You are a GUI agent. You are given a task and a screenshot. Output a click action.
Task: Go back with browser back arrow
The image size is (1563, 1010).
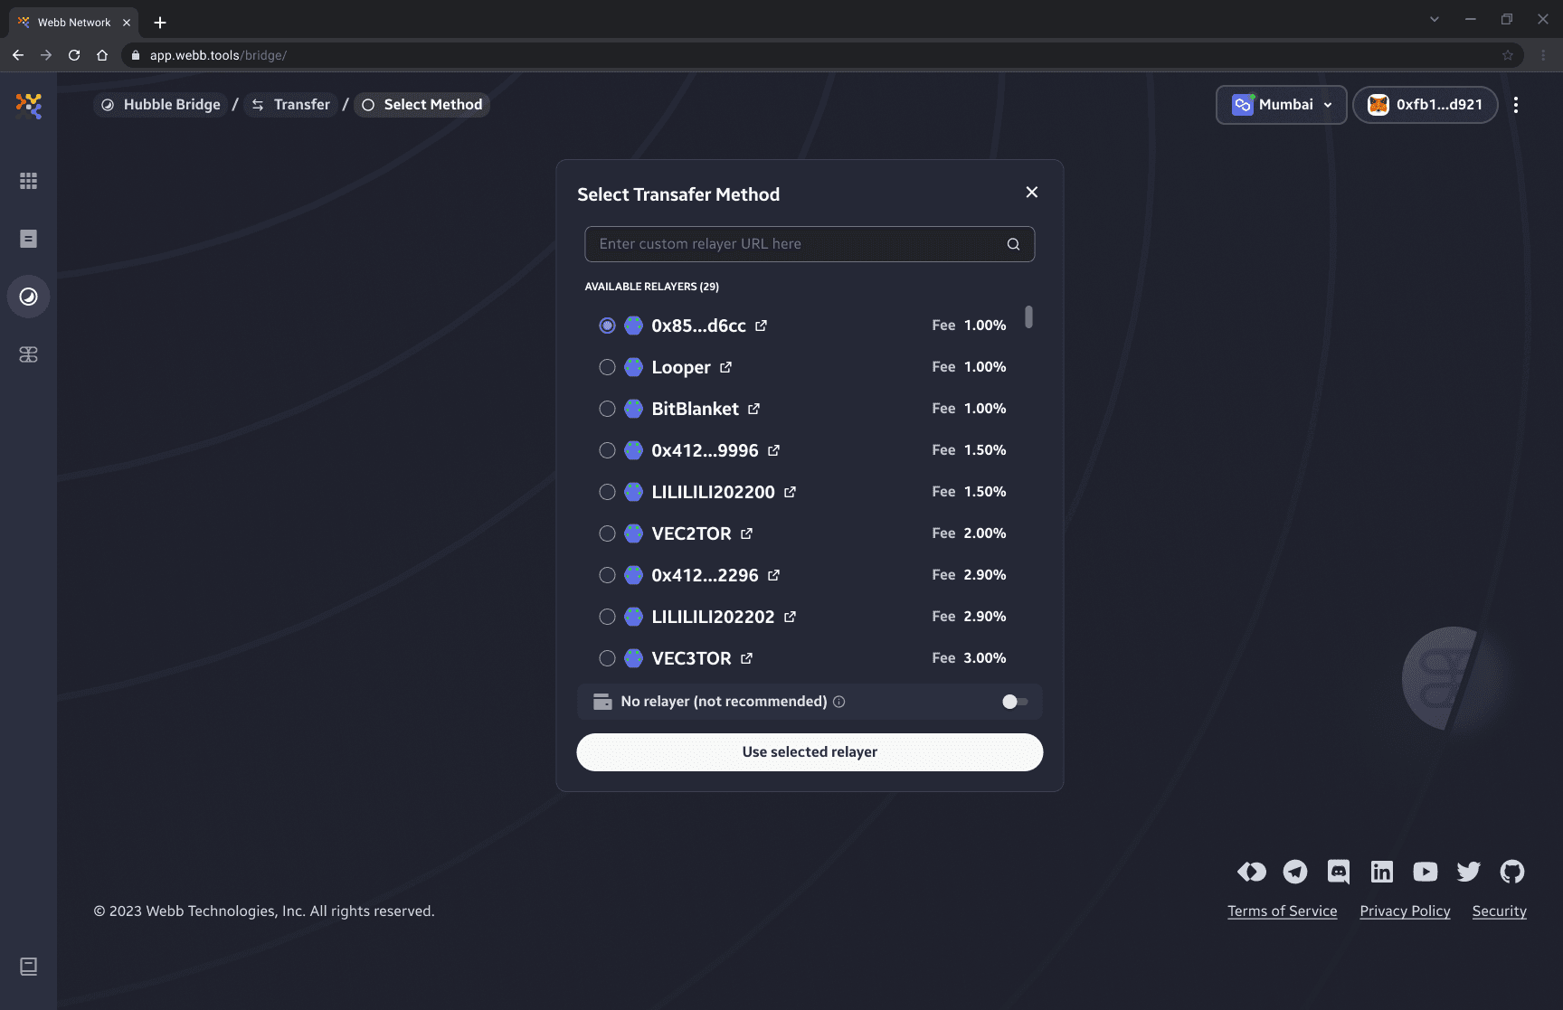point(18,55)
